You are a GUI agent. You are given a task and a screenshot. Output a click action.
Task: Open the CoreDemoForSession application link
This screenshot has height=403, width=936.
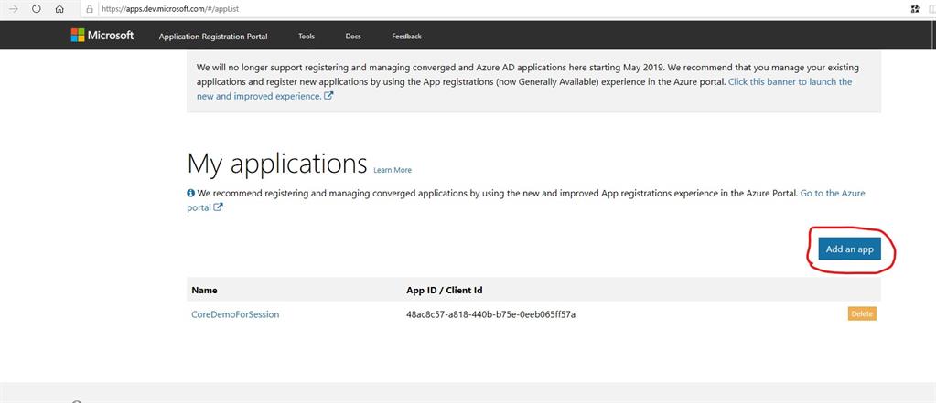click(235, 314)
